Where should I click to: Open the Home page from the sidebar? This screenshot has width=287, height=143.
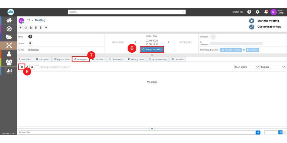(9, 20)
